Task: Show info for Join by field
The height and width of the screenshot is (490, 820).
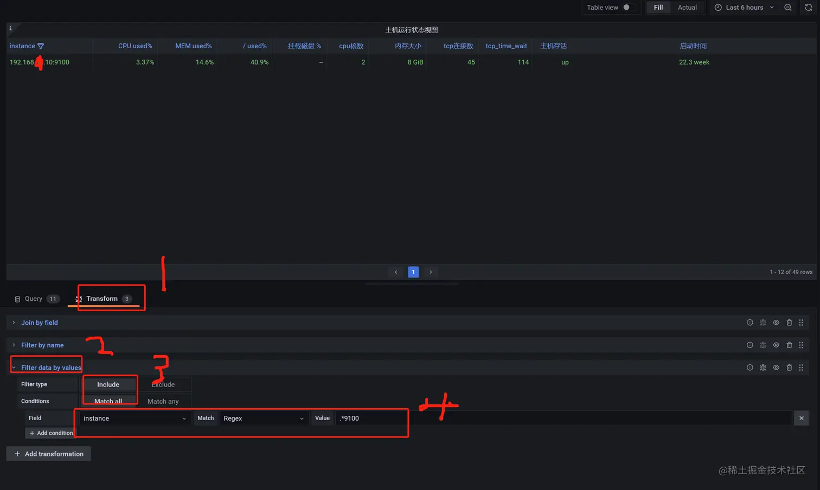Action: pos(750,323)
